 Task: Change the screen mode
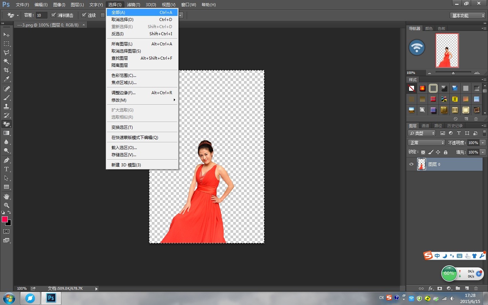coord(6,240)
